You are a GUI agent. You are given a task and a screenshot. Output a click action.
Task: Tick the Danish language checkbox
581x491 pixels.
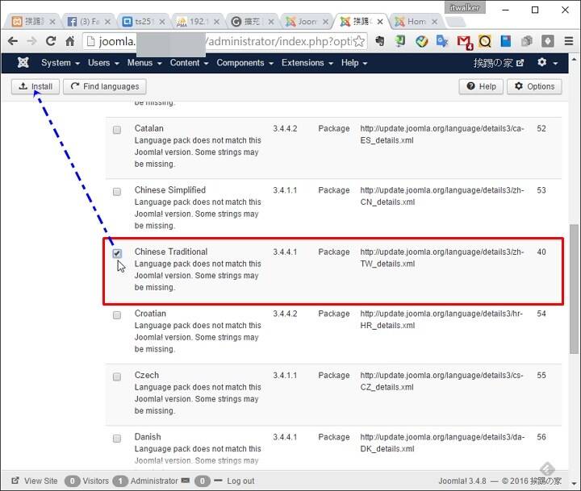click(117, 439)
